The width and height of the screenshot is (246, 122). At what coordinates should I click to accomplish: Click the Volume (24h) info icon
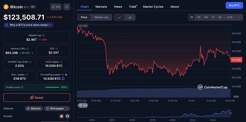pos(28,49)
